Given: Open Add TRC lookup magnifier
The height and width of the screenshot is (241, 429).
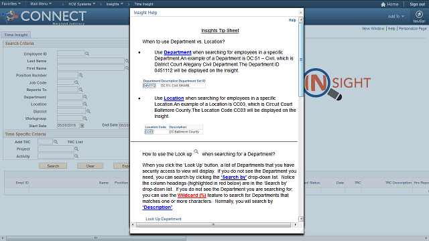Looking at the screenshot, I should (56, 142).
